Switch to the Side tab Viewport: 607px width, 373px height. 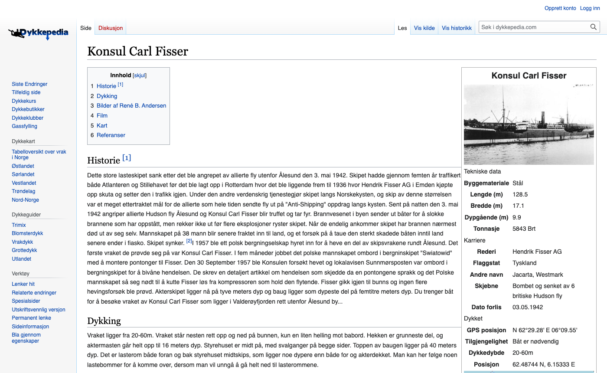[86, 28]
